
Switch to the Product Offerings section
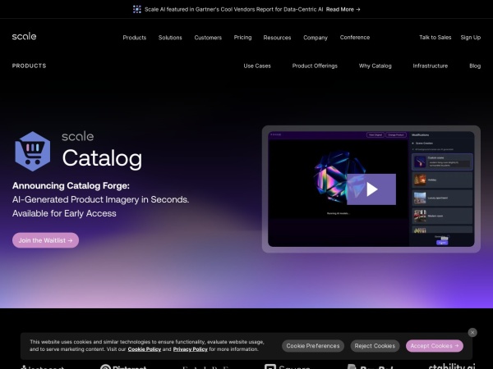pyautogui.click(x=315, y=66)
